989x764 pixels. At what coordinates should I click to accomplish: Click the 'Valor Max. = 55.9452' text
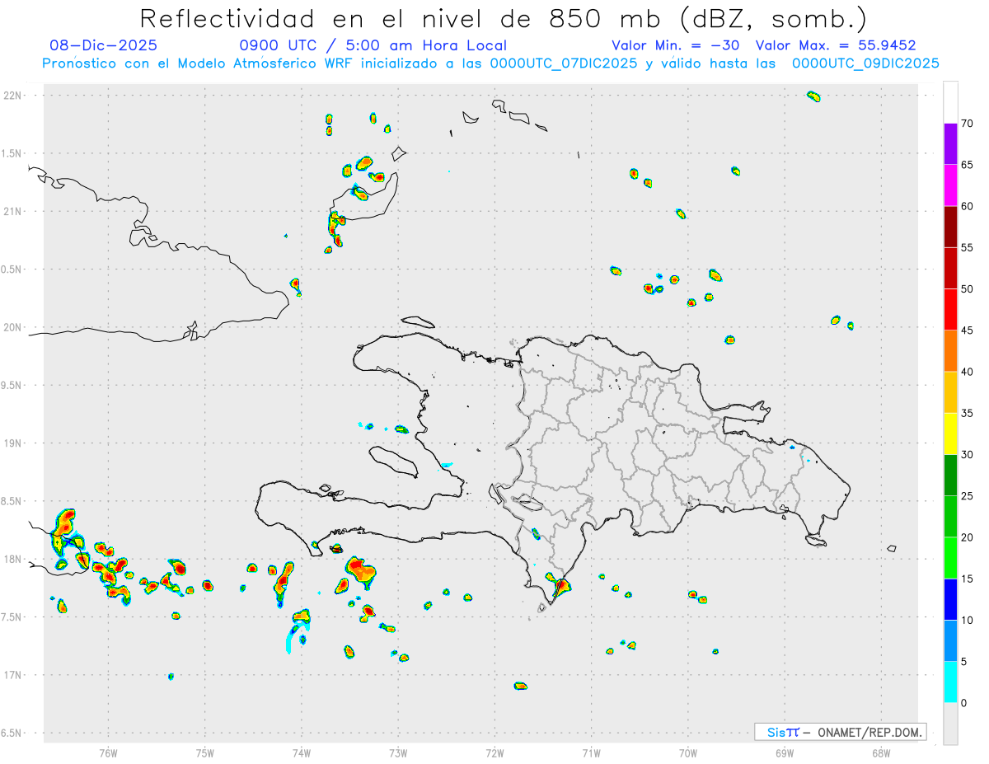click(836, 45)
